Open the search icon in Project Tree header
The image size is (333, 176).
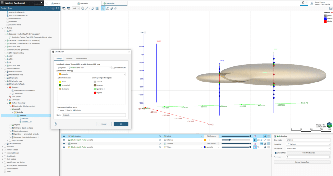58,8
